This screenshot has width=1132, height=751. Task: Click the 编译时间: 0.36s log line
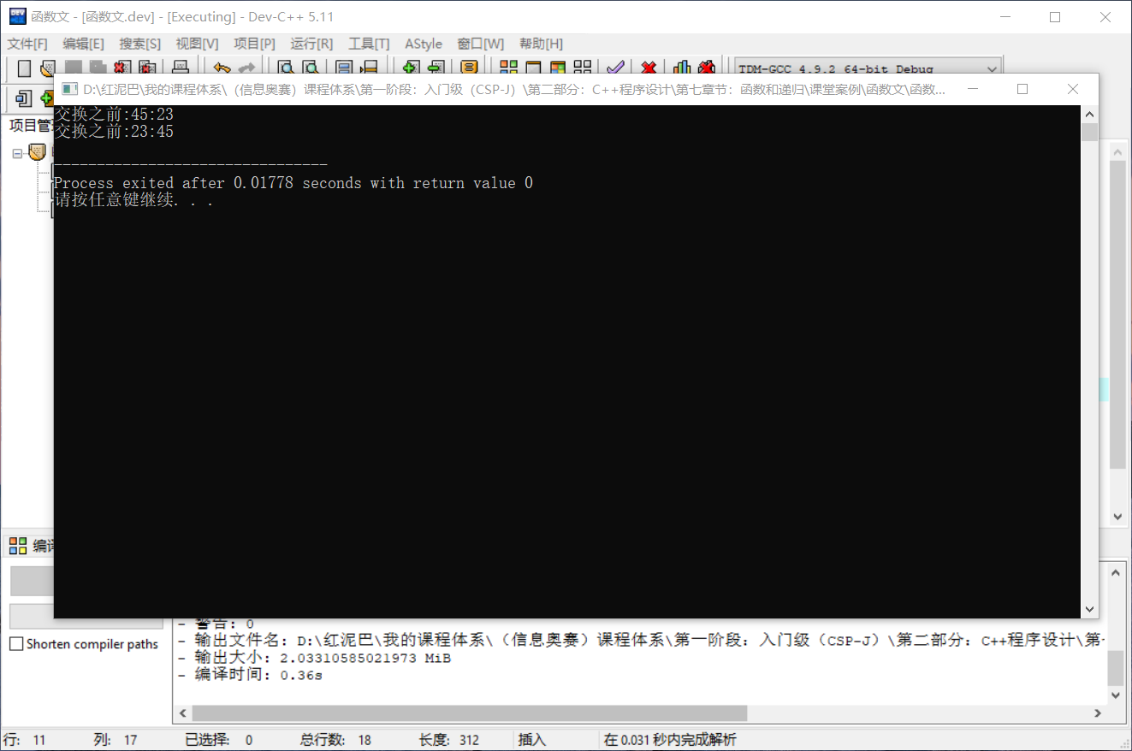pos(250,675)
